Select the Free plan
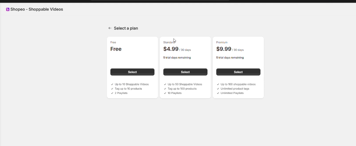This screenshot has height=146, width=356. click(132, 72)
